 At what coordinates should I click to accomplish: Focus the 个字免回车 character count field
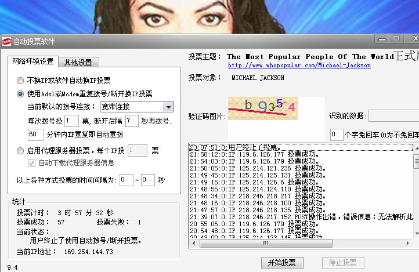[337, 135]
